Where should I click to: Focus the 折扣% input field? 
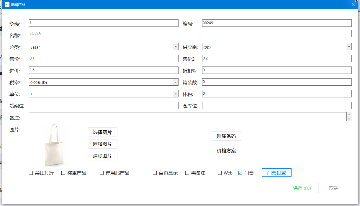tap(277, 70)
